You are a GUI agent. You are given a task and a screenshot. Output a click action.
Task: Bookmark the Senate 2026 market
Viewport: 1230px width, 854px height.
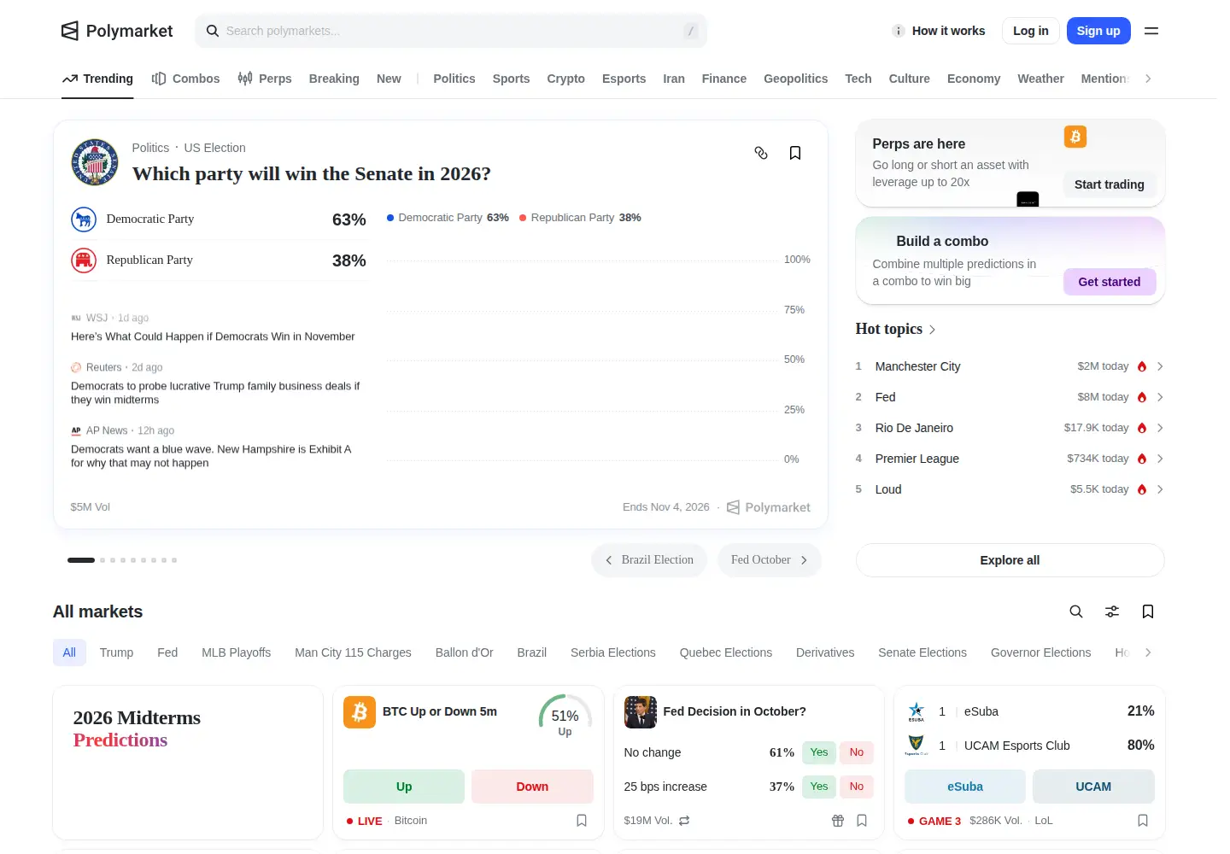pyautogui.click(x=795, y=153)
